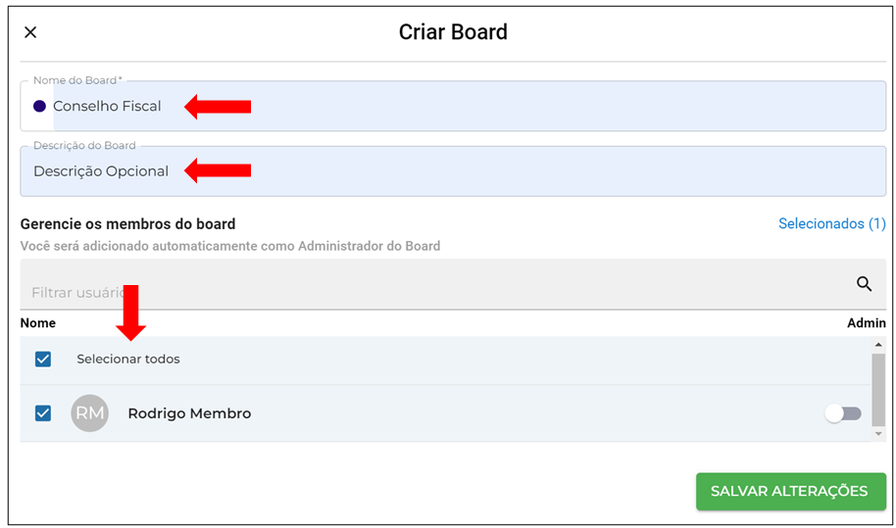Screen dimensions: 896x528
Task: Click the SALVAR ALTERAÇÕES button
Action: (x=790, y=491)
